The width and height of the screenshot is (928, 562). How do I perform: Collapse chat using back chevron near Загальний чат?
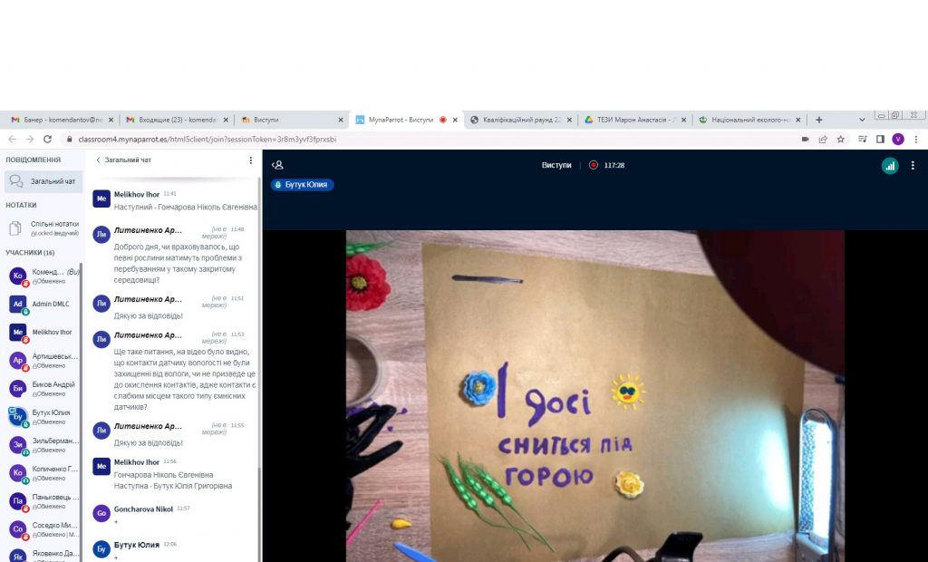coord(98,160)
